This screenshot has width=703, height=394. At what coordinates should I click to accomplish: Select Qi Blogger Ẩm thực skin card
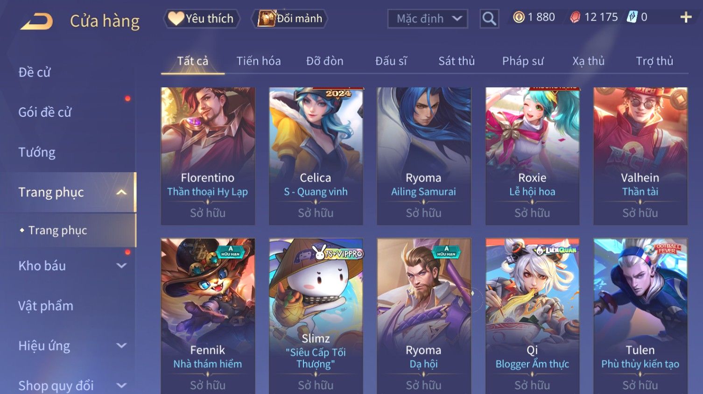click(532, 316)
